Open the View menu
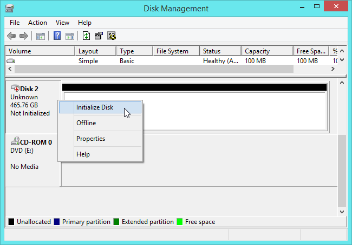 tap(62, 23)
